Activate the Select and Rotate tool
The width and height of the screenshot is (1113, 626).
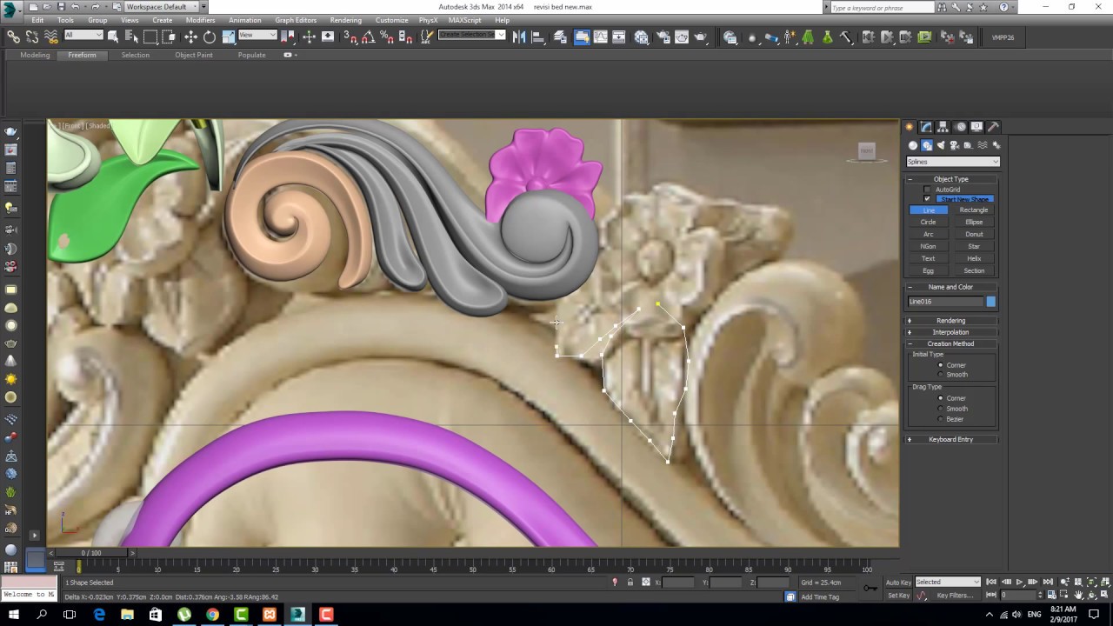tap(210, 37)
